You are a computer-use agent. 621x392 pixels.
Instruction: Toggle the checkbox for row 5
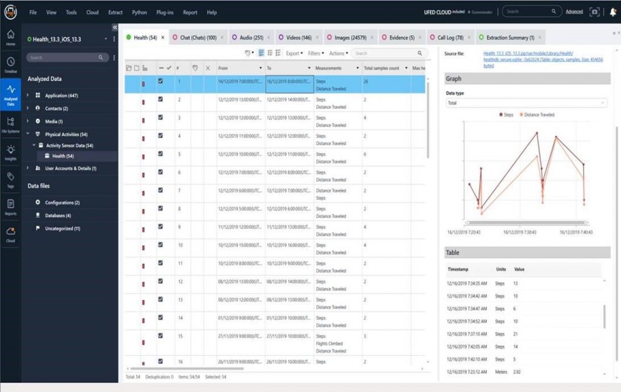161,154
